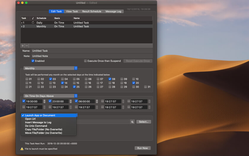This screenshot has height=156, width=249.
Task: Uncheck the Enabled checkbox
Action: click(33, 61)
